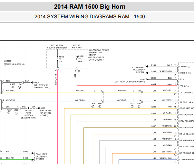The height and width of the screenshot is (164, 194).
Task: Click the "RF TURN LMP" pin label
Action: pyautogui.click(x=186, y=147)
